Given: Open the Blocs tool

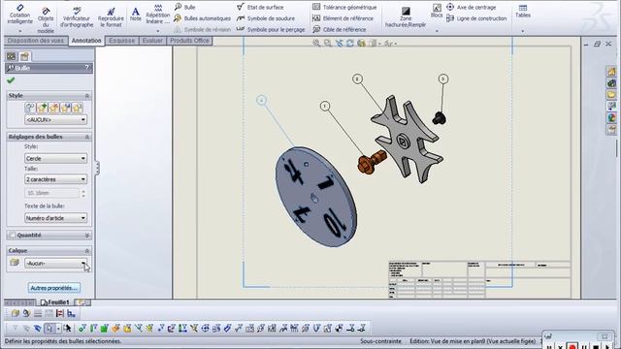Looking at the screenshot, I should point(437,11).
